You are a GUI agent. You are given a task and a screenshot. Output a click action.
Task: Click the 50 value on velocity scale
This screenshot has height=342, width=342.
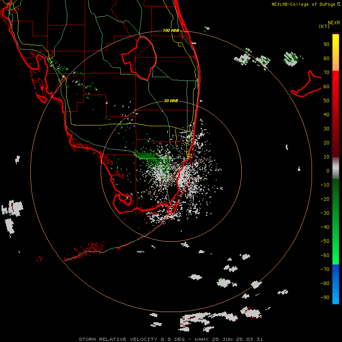pyautogui.click(x=326, y=101)
